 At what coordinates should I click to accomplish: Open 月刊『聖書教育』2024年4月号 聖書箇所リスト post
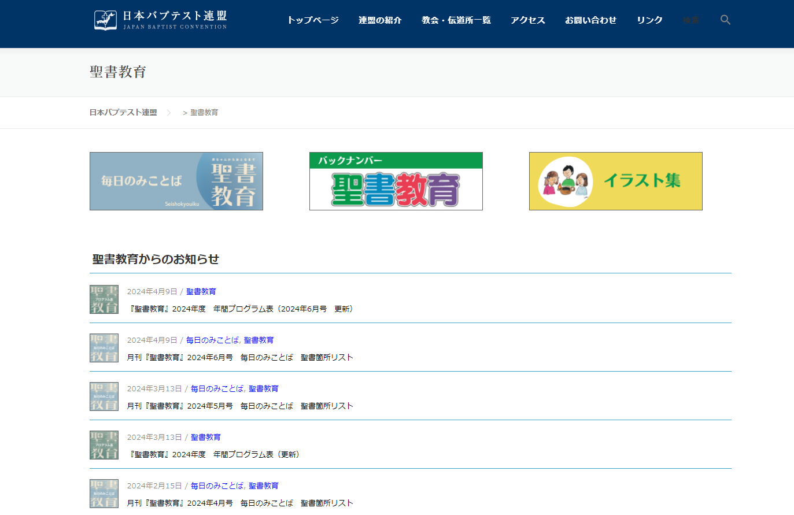point(240,503)
